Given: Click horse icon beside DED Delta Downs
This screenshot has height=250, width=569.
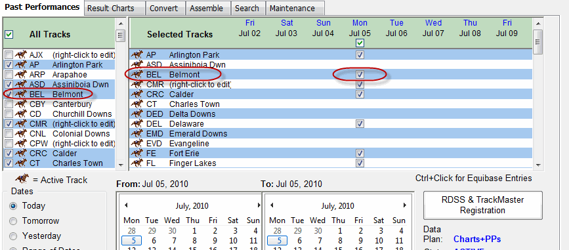Looking at the screenshot, I should pos(137,114).
